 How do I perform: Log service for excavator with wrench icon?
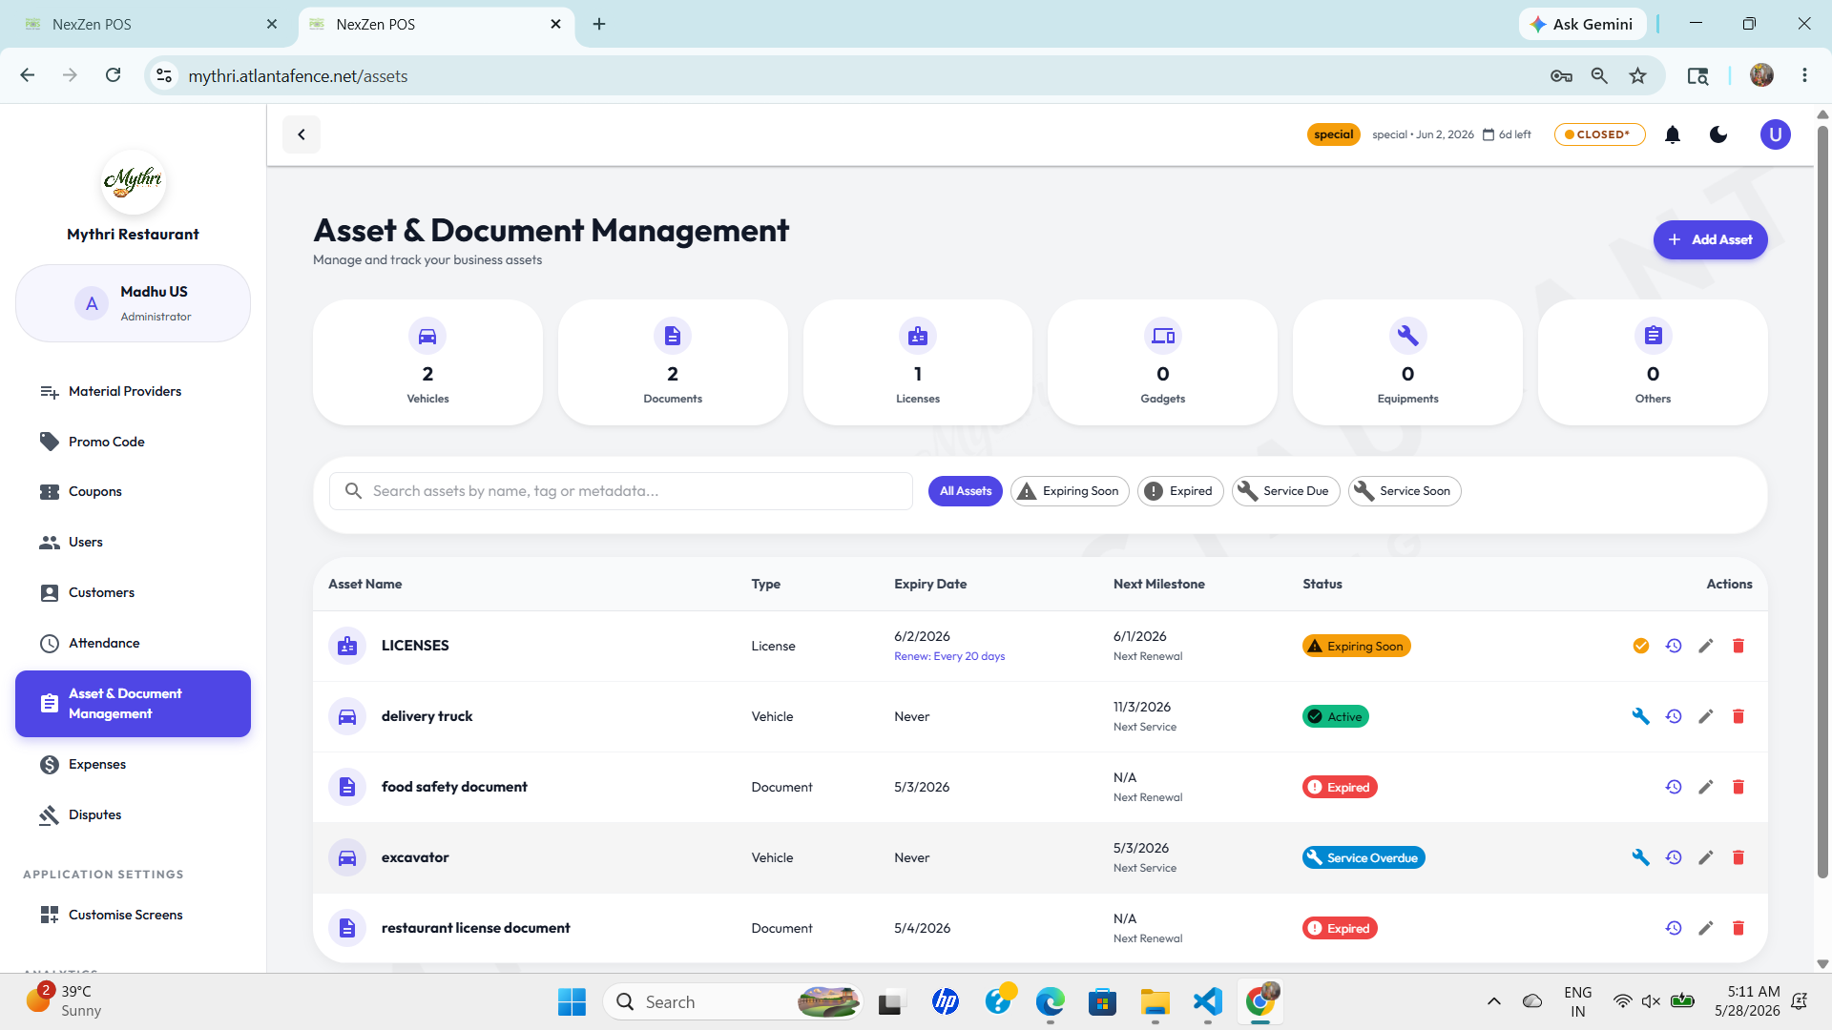coord(1641,857)
